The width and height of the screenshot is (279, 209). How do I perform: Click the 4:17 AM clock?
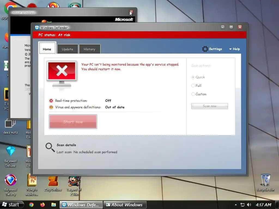[263, 205]
